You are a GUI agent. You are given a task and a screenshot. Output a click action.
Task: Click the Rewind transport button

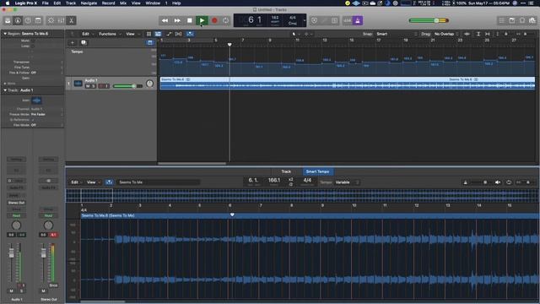(x=165, y=20)
